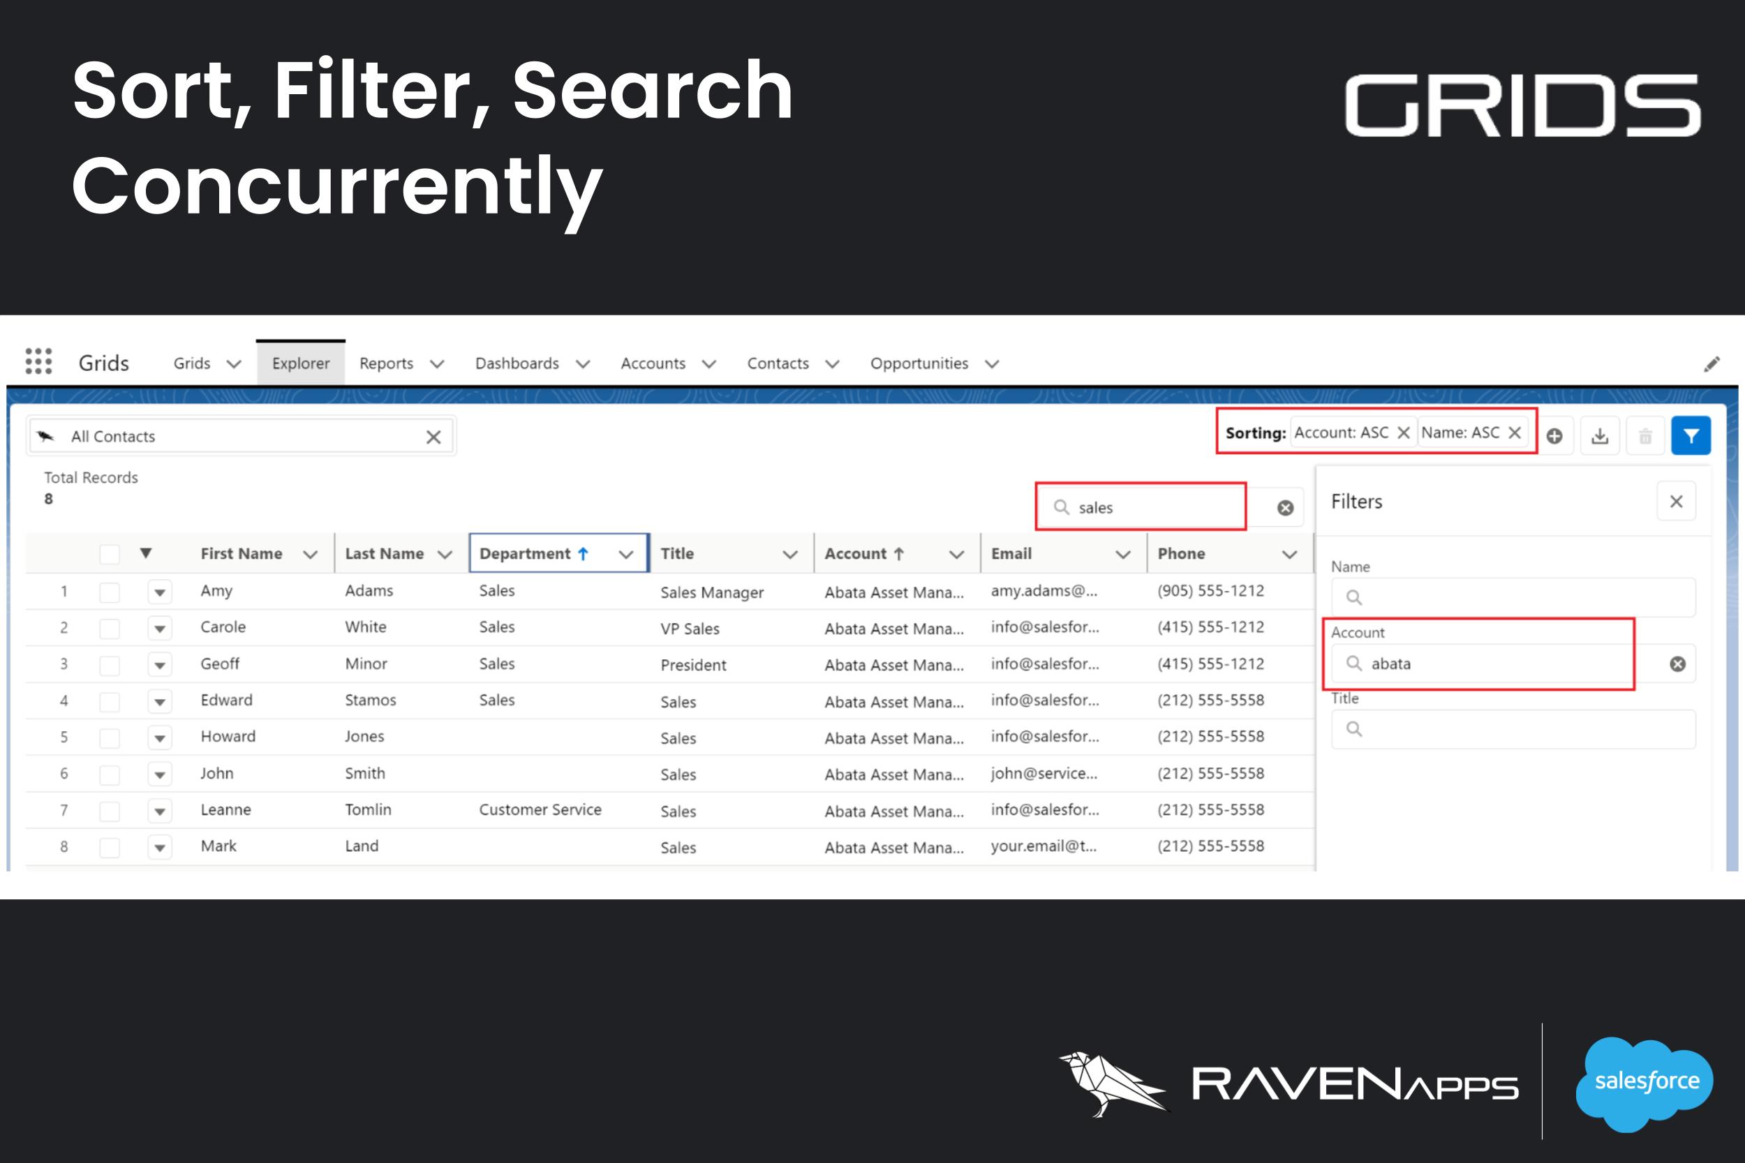The height and width of the screenshot is (1163, 1745).
Task: Open the Reports tab
Action: tap(387, 363)
